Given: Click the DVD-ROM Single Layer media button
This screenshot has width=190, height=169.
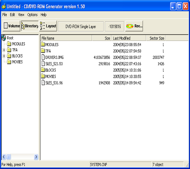Looking at the screenshot, I should point(81,26).
